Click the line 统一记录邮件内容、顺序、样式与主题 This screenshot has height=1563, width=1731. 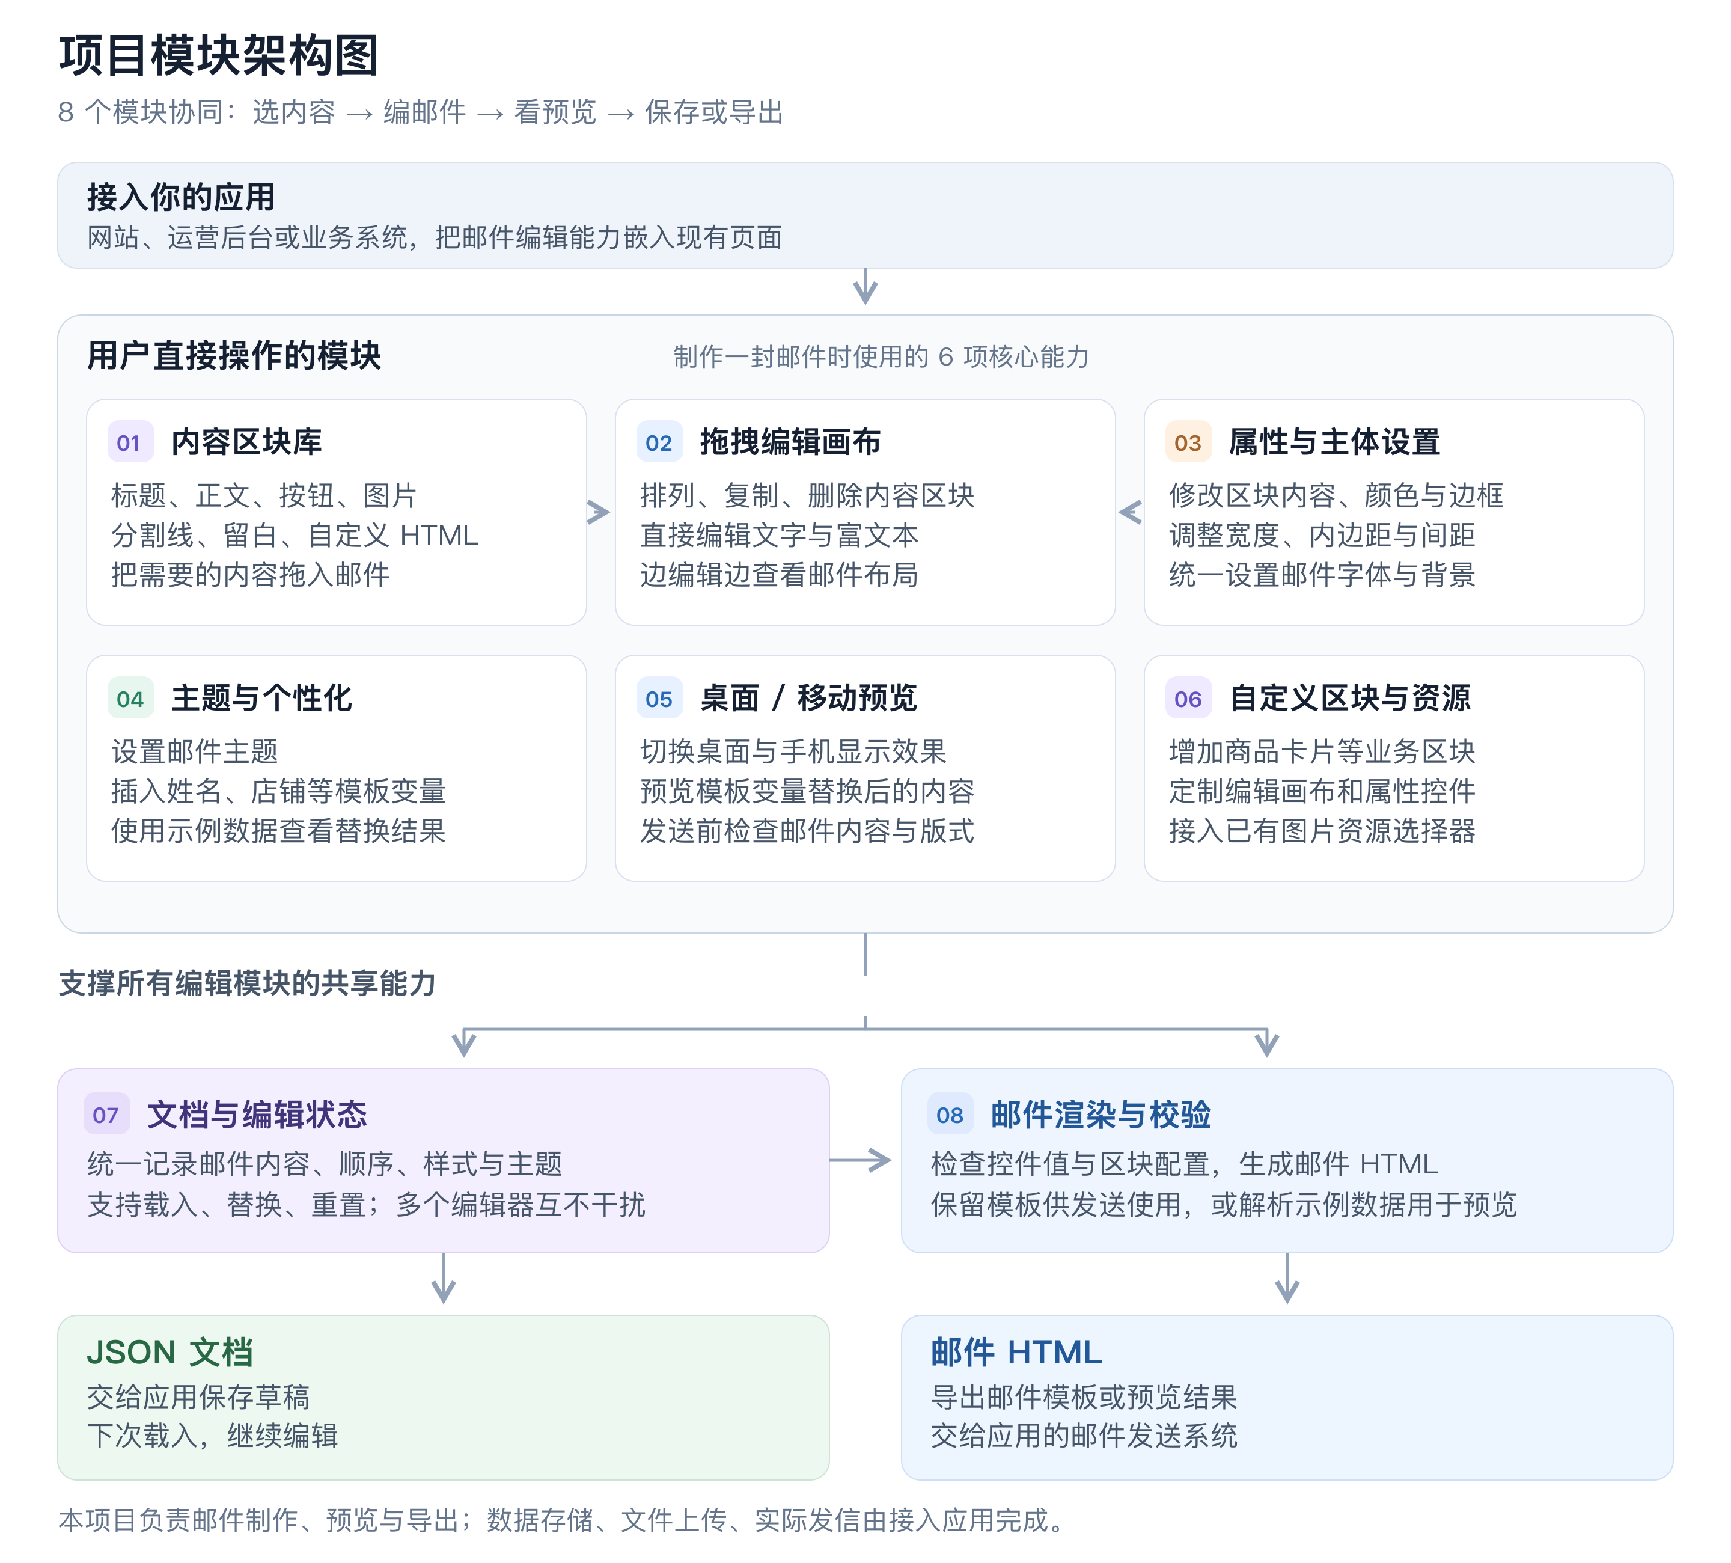(x=325, y=1164)
